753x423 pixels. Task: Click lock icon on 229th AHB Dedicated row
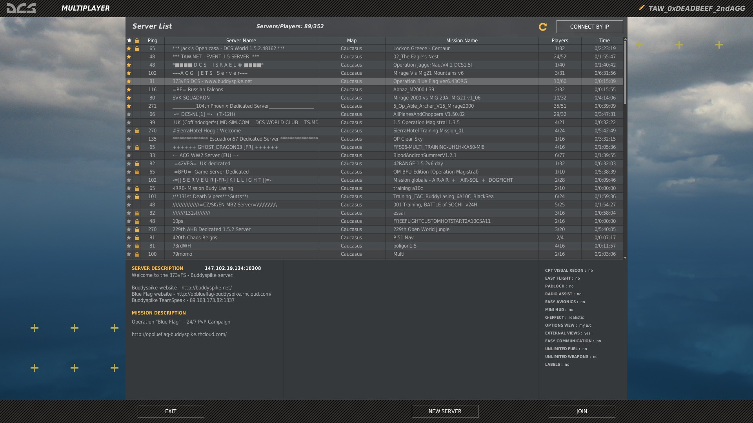[137, 230]
